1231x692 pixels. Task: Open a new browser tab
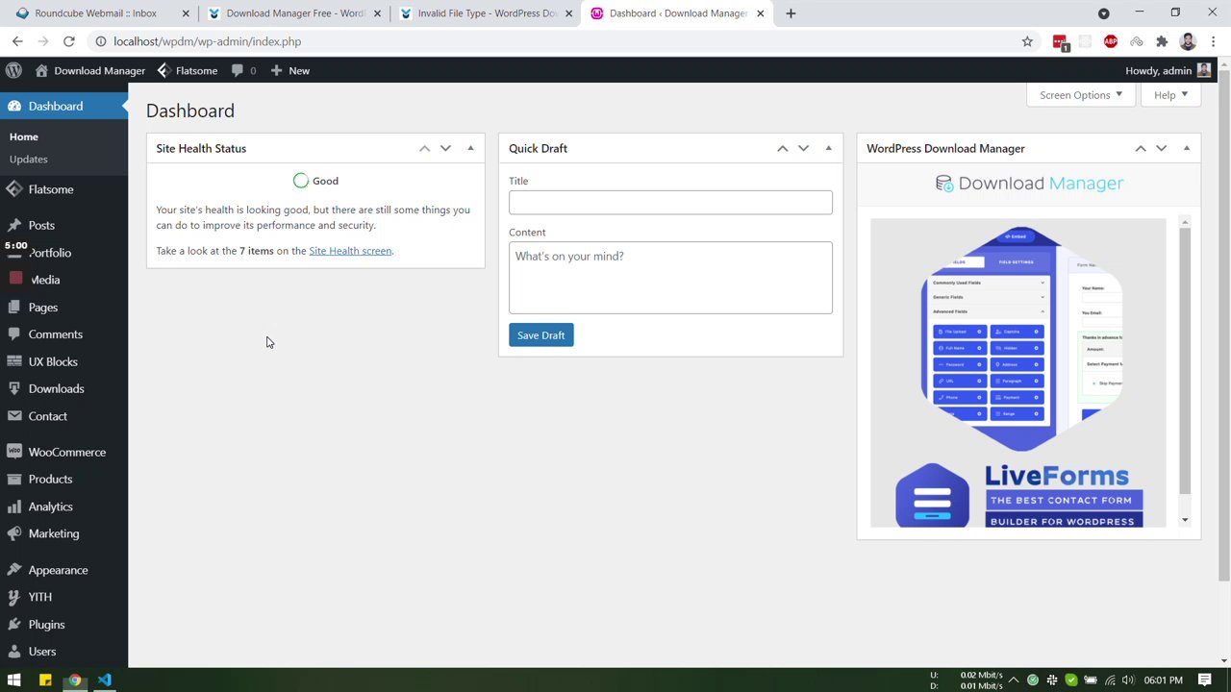pyautogui.click(x=791, y=13)
